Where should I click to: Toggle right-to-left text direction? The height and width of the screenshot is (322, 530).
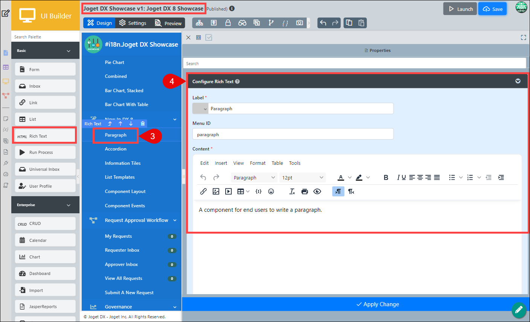[x=351, y=191]
